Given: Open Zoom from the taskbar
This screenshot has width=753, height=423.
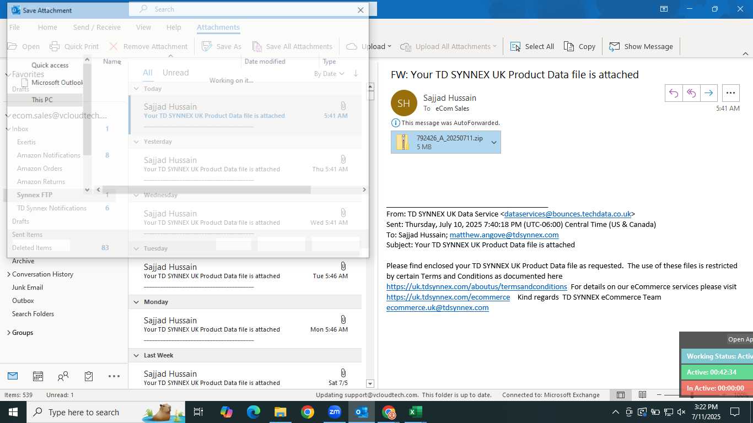Looking at the screenshot, I should [x=335, y=412].
